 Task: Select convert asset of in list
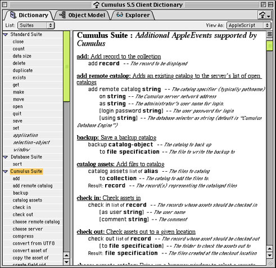coord(30,251)
